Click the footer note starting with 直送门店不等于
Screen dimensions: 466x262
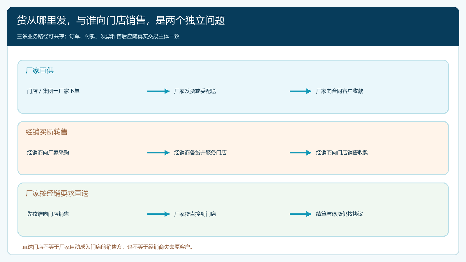pos(109,247)
